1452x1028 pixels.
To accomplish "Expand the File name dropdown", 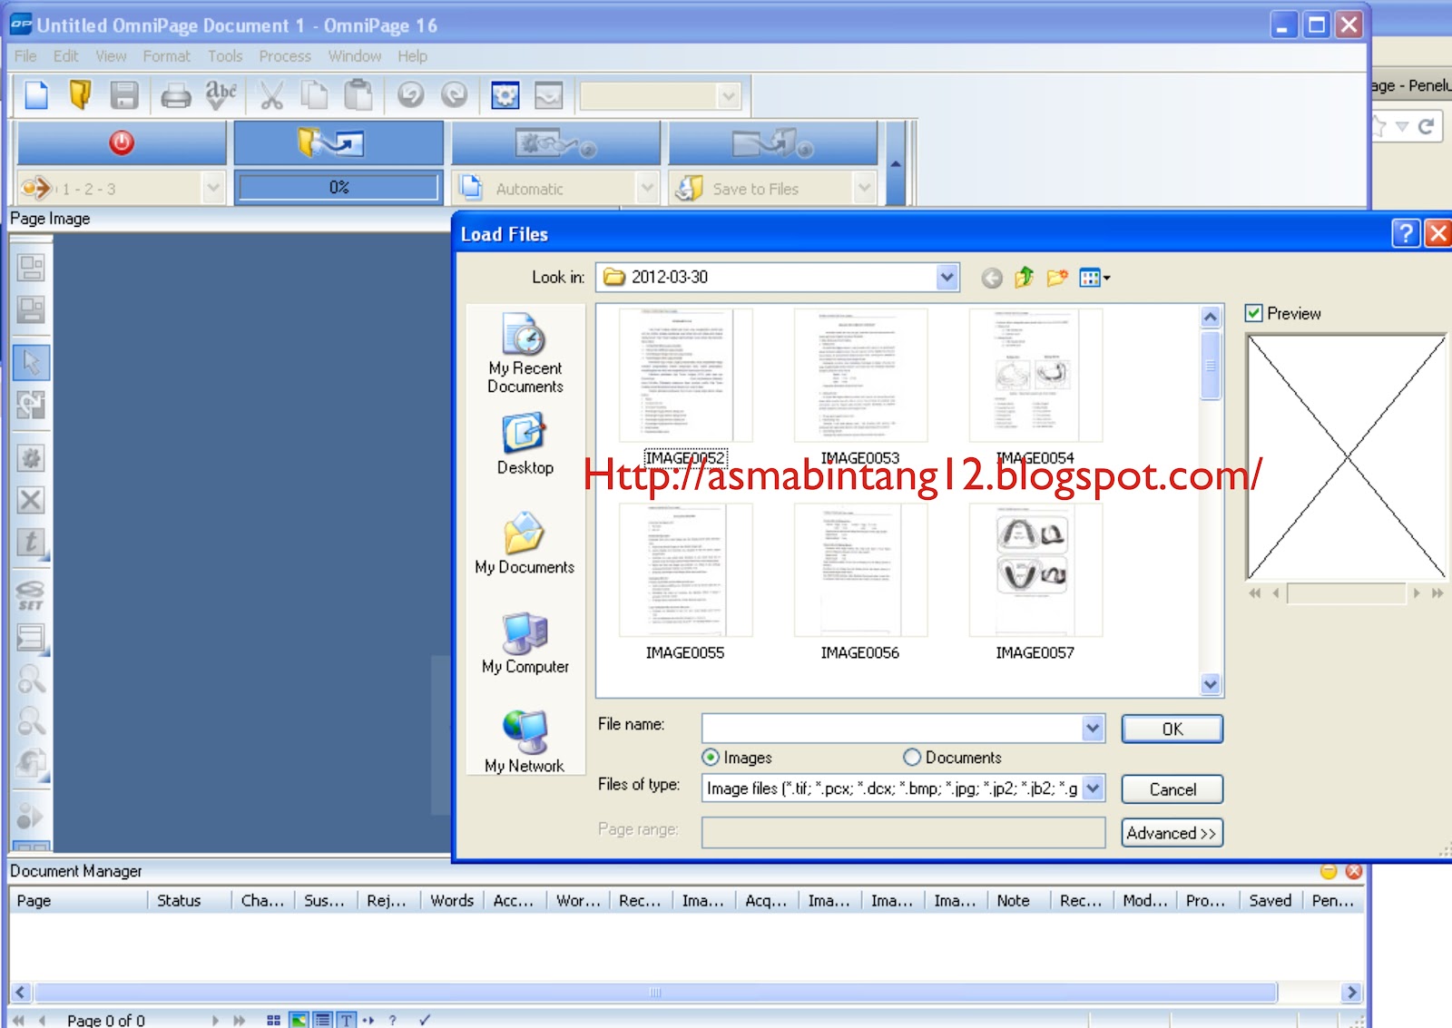I will pos(1093,728).
